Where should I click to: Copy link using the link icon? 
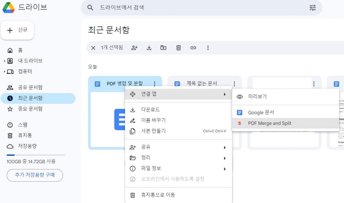pos(193,48)
